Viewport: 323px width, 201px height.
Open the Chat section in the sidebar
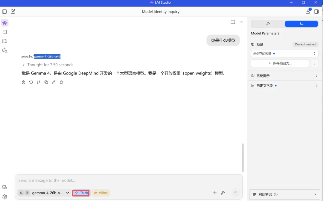point(5,23)
